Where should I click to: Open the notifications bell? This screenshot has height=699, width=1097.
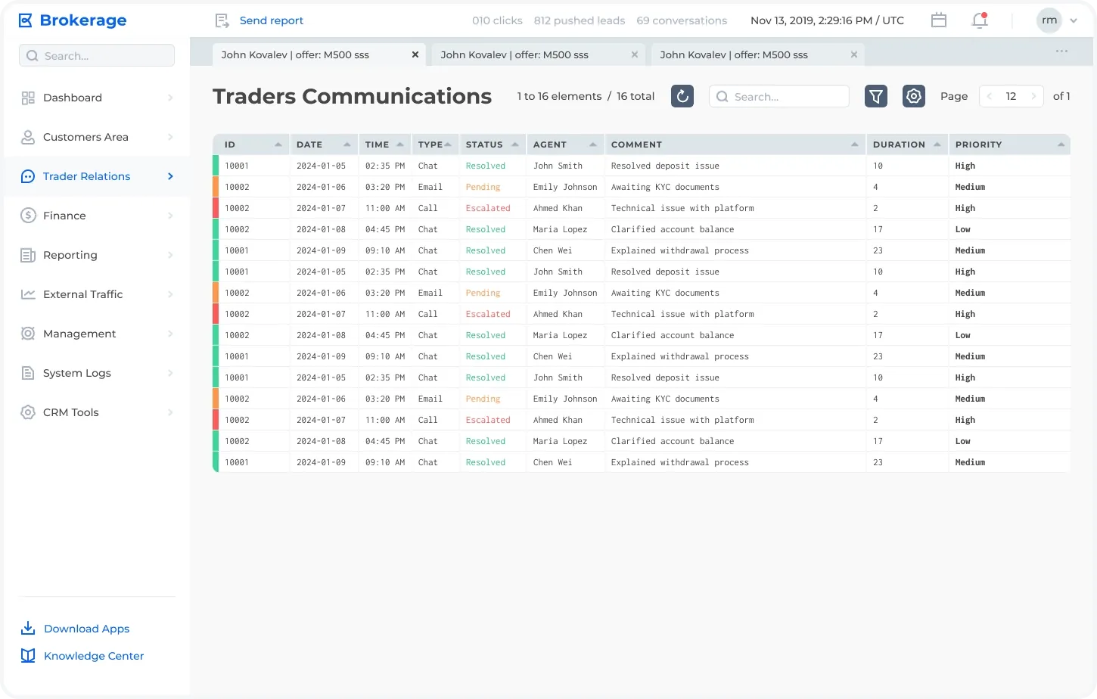[980, 20]
